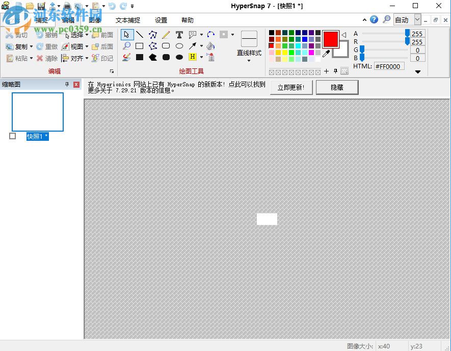The width and height of the screenshot is (451, 351).
Task: Click the HTML color code field
Action: coord(389,66)
